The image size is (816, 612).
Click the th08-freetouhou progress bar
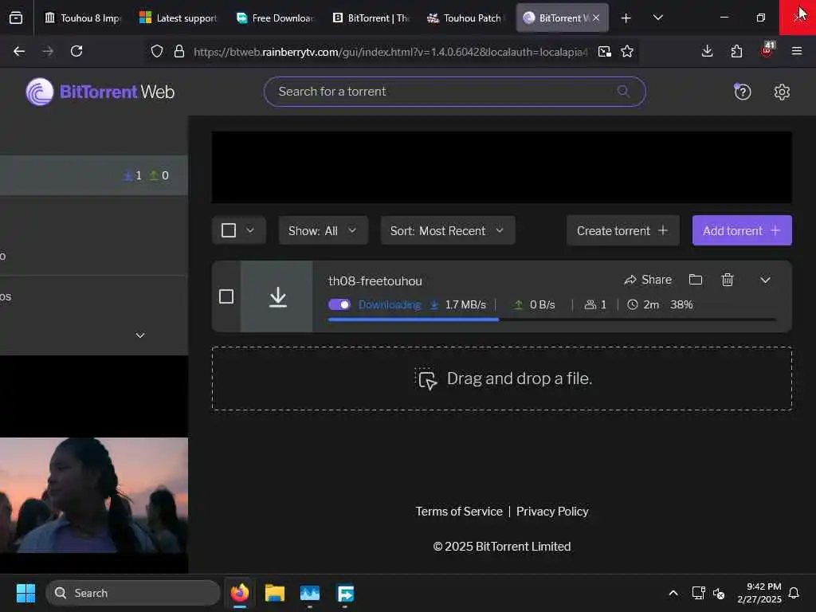click(x=551, y=320)
